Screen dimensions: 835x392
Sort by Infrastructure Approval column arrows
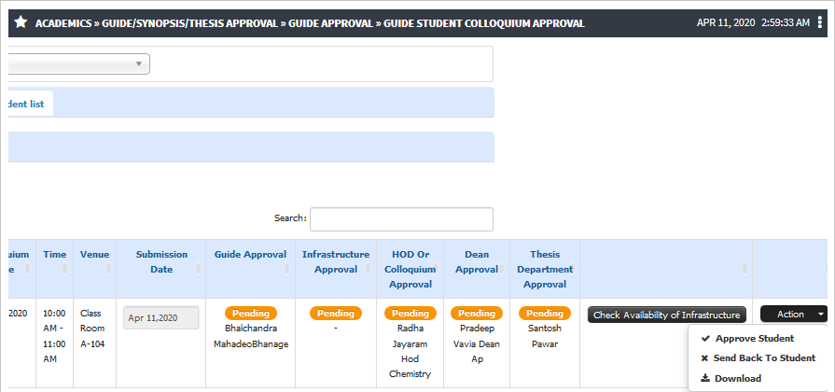coord(369,269)
